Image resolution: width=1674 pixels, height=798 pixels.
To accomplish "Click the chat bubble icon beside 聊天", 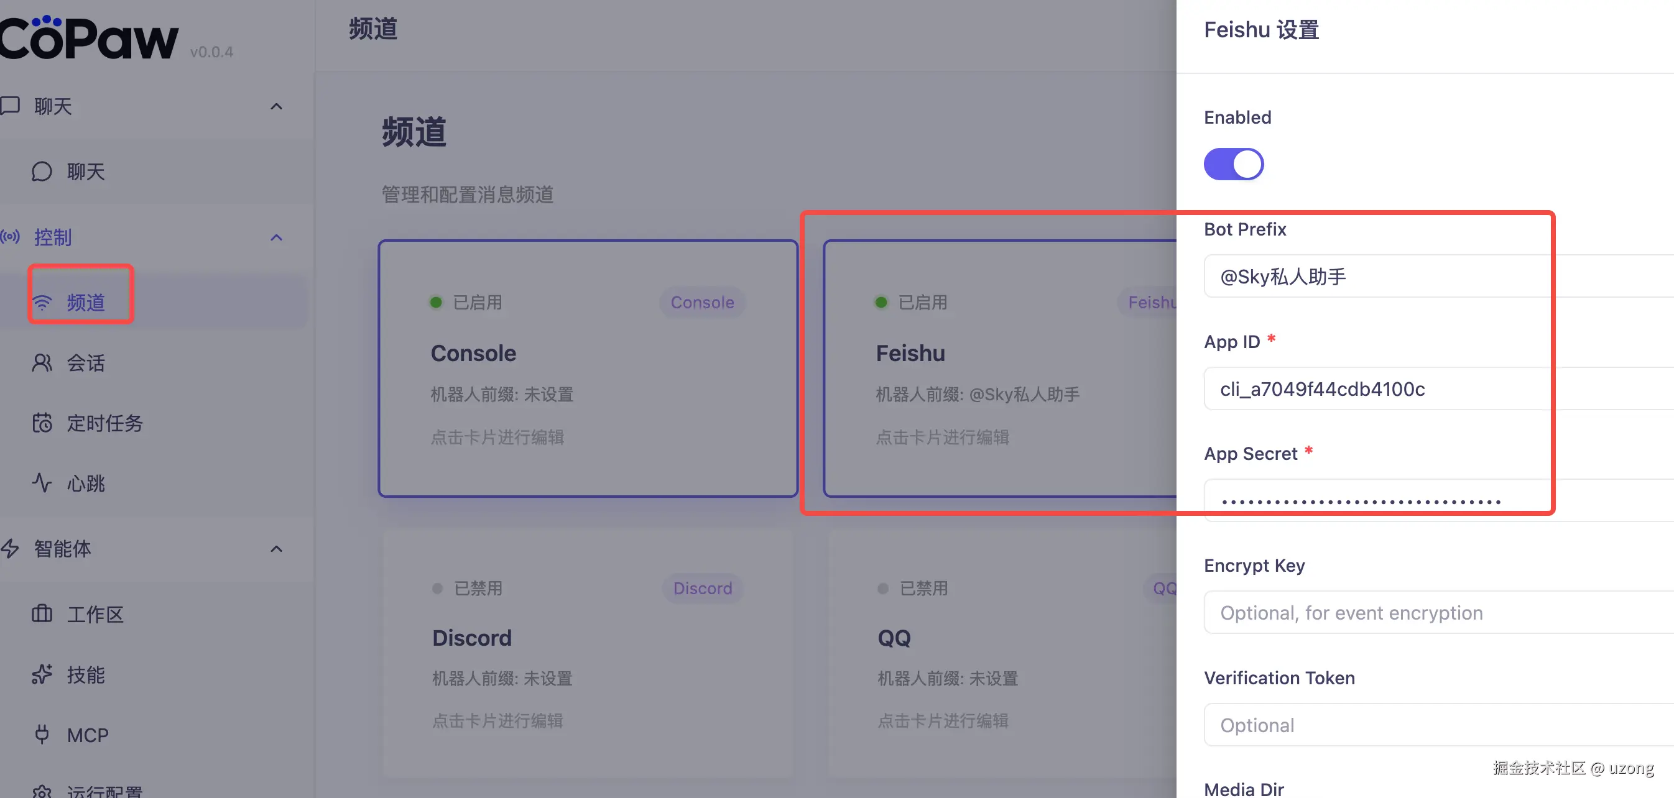I will 42,172.
